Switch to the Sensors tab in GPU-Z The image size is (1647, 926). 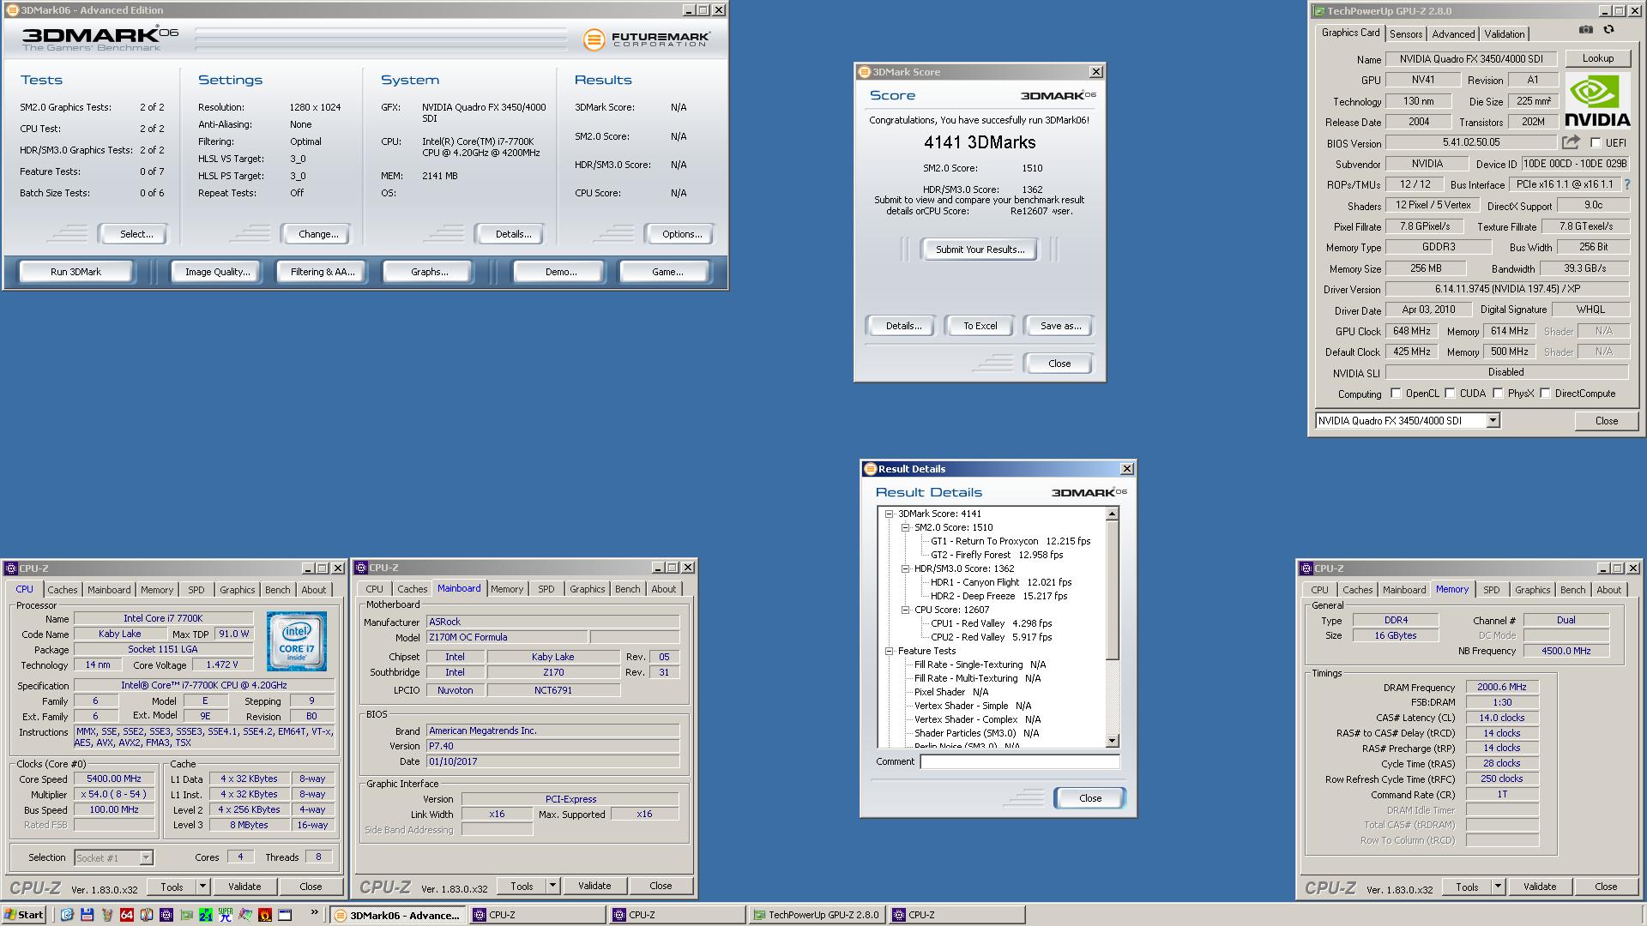[x=1406, y=34]
